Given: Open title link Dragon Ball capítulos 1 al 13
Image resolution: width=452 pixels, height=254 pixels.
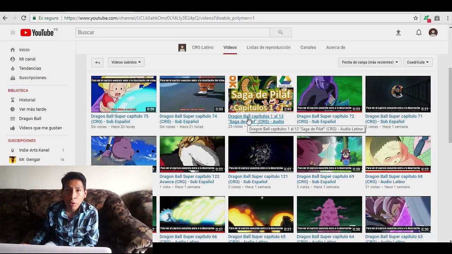Looking at the screenshot, I should [256, 119].
